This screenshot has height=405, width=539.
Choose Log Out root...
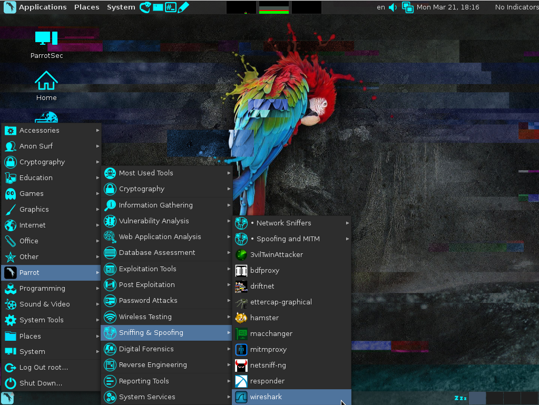(x=51, y=367)
